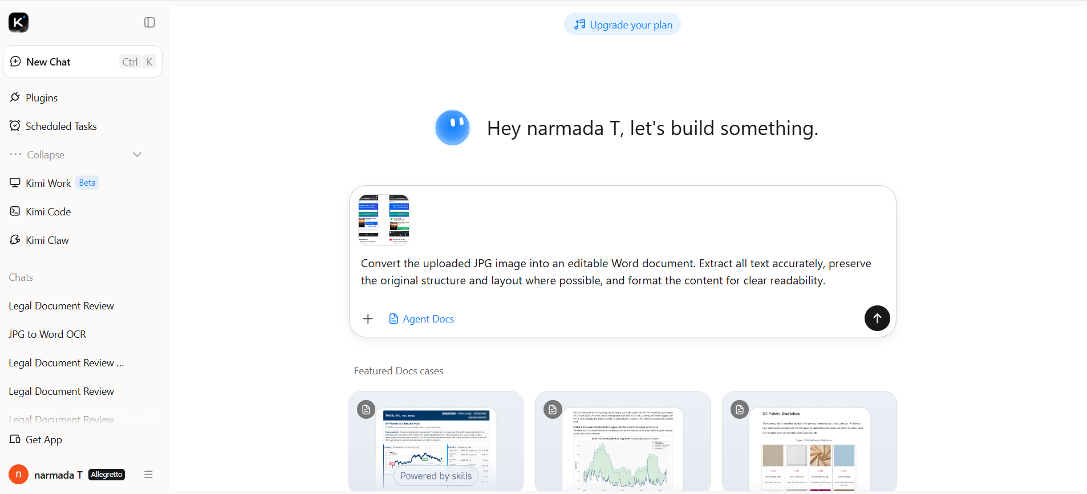
Task: Click the Allegretto plan badge
Action: (107, 475)
